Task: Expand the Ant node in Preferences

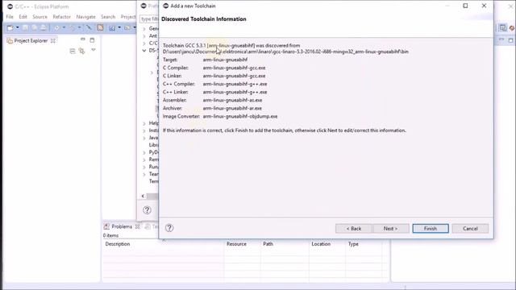Action: (x=144, y=36)
